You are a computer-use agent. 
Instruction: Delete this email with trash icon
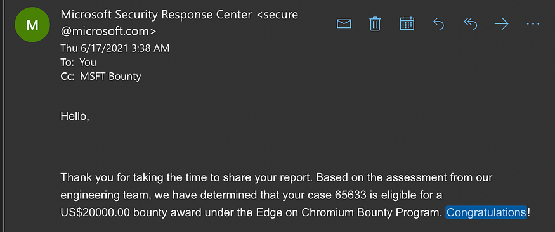(375, 24)
